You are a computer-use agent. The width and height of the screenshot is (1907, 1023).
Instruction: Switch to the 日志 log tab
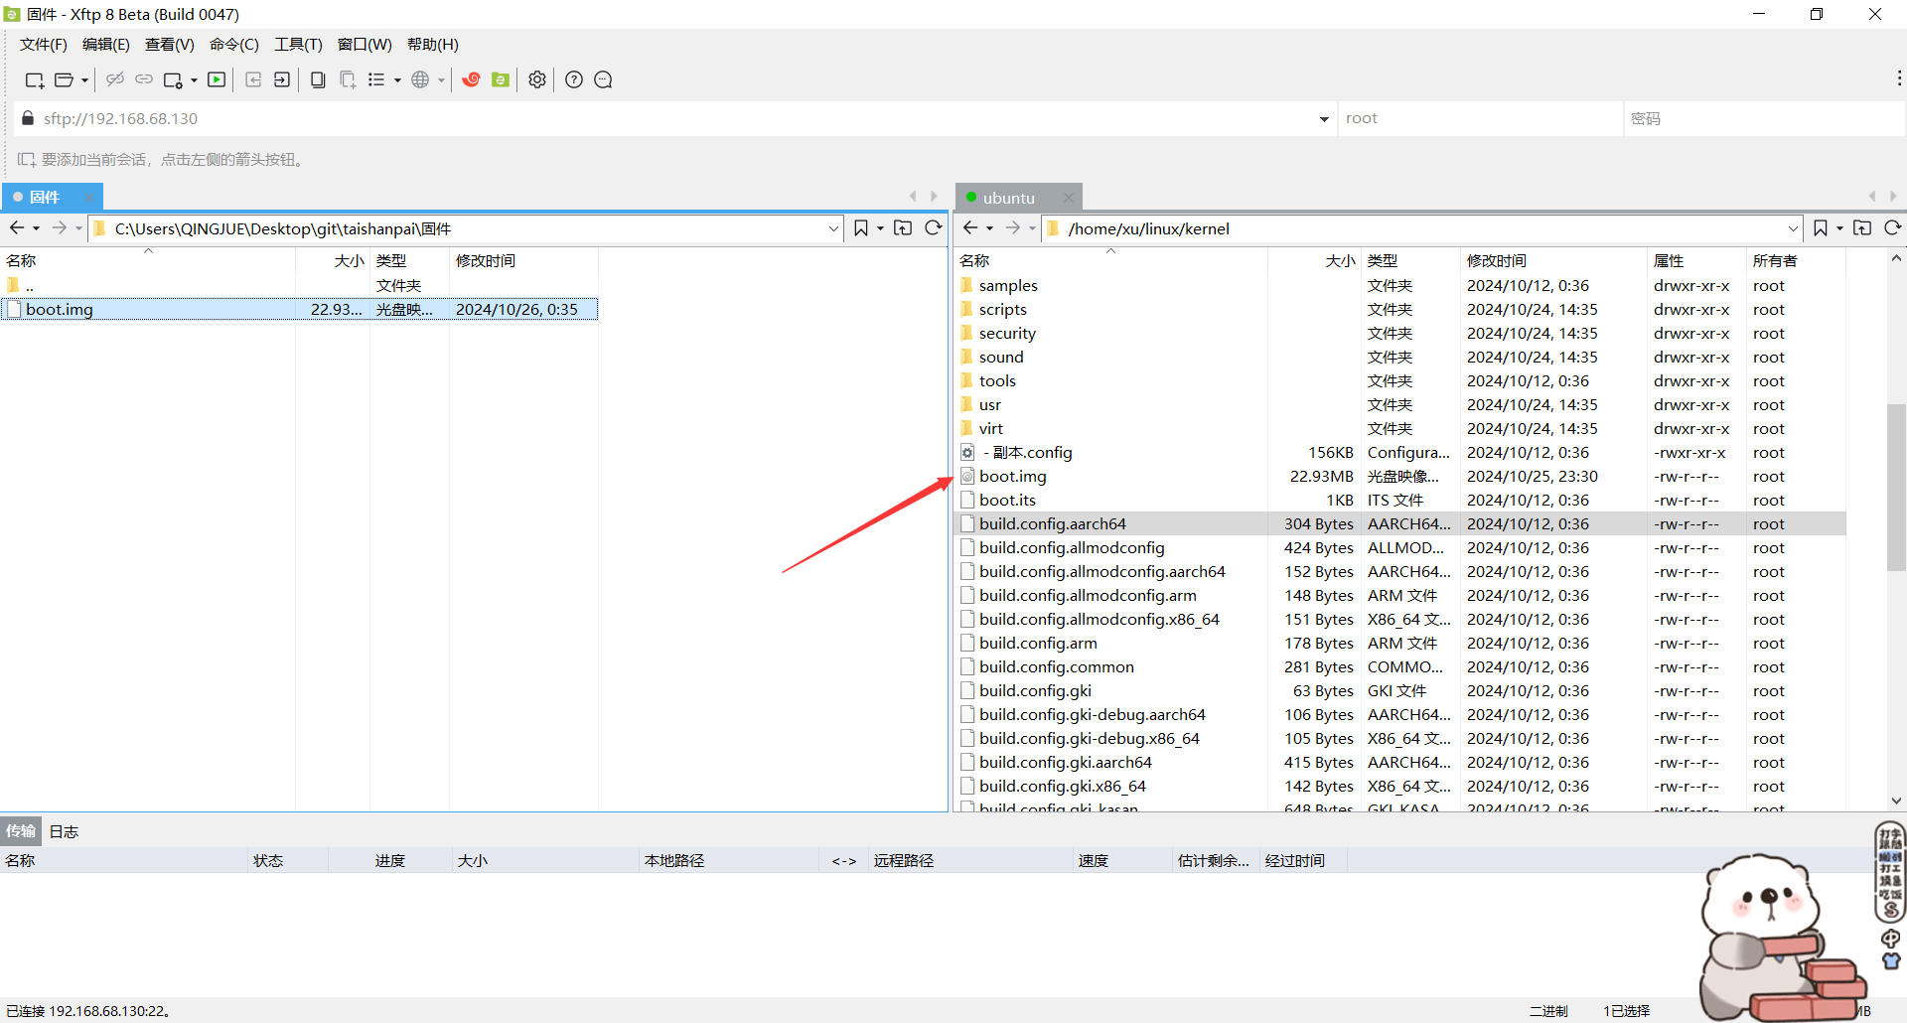[64, 831]
